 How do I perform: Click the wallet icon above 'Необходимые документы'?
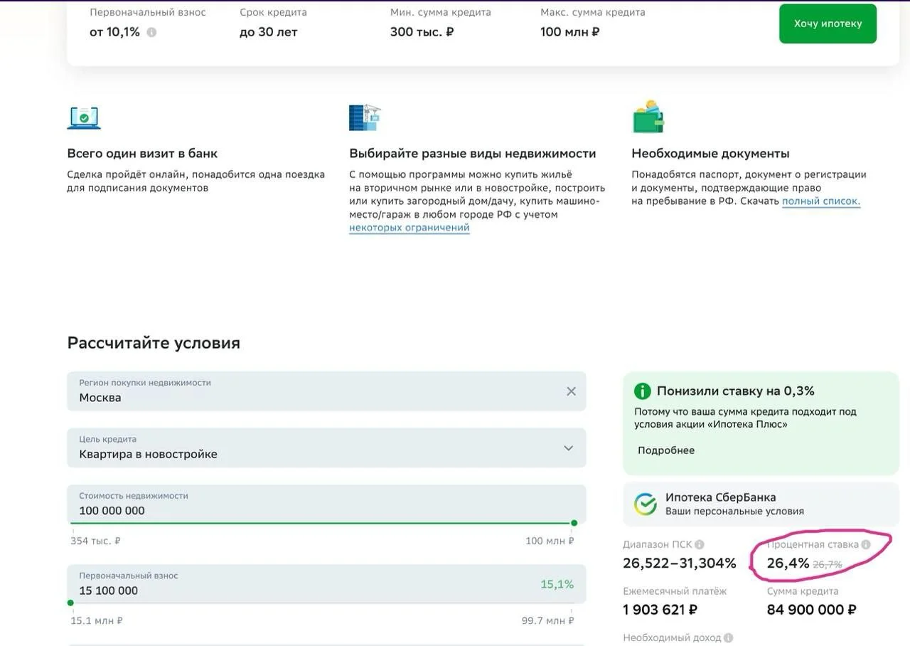click(648, 117)
